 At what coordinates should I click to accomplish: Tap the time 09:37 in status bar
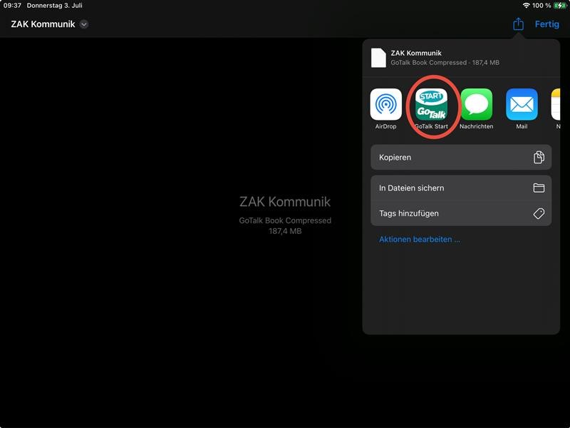pyautogui.click(x=12, y=6)
